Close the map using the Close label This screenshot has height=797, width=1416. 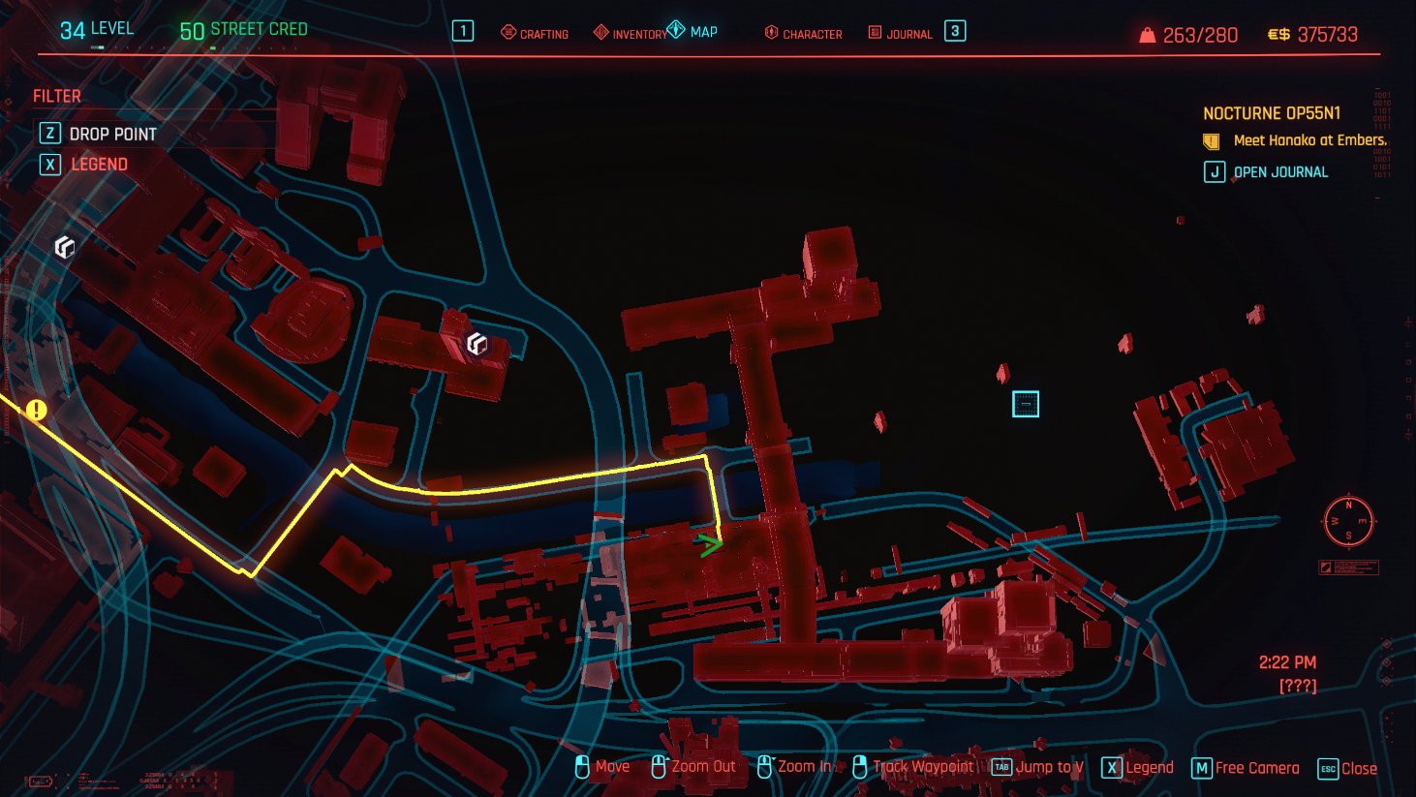click(1359, 769)
